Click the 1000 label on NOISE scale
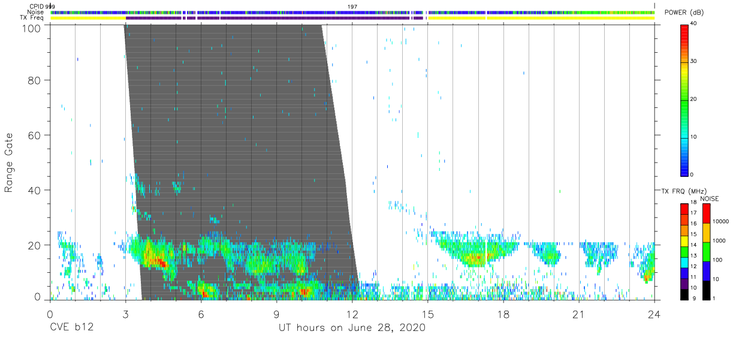Image resolution: width=736 pixels, height=340 pixels. 719,240
